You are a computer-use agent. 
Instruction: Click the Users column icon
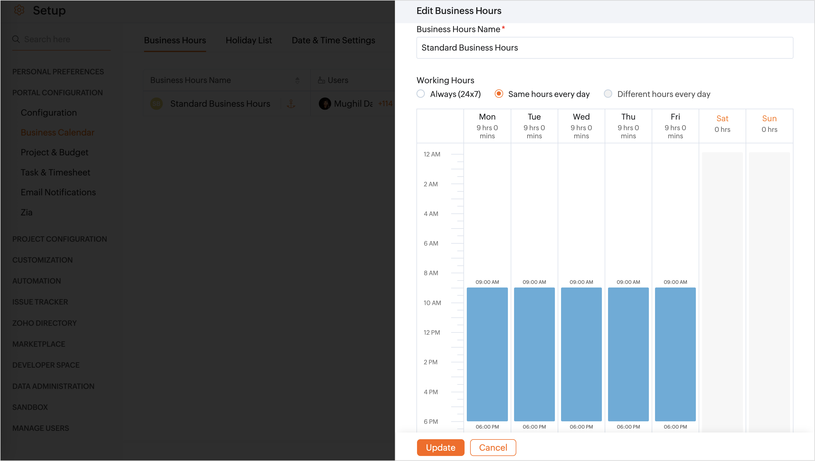click(x=321, y=80)
